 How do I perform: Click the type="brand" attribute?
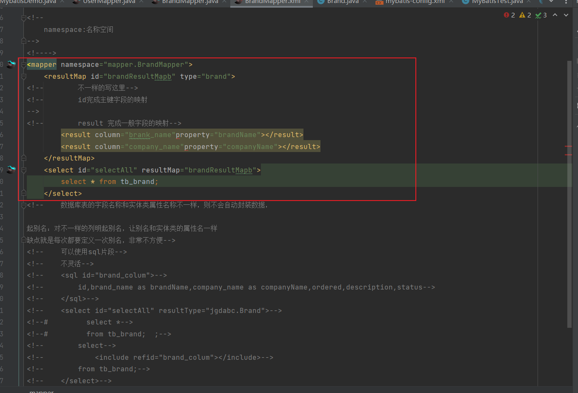tap(205, 77)
